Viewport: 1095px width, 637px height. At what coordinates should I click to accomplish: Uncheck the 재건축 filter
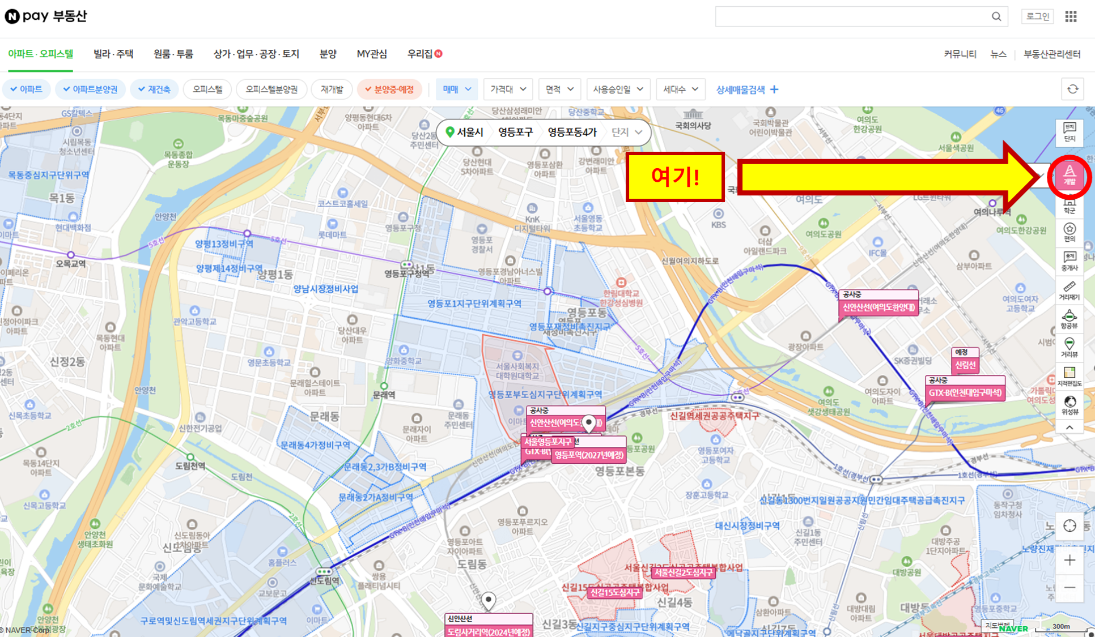tap(154, 89)
